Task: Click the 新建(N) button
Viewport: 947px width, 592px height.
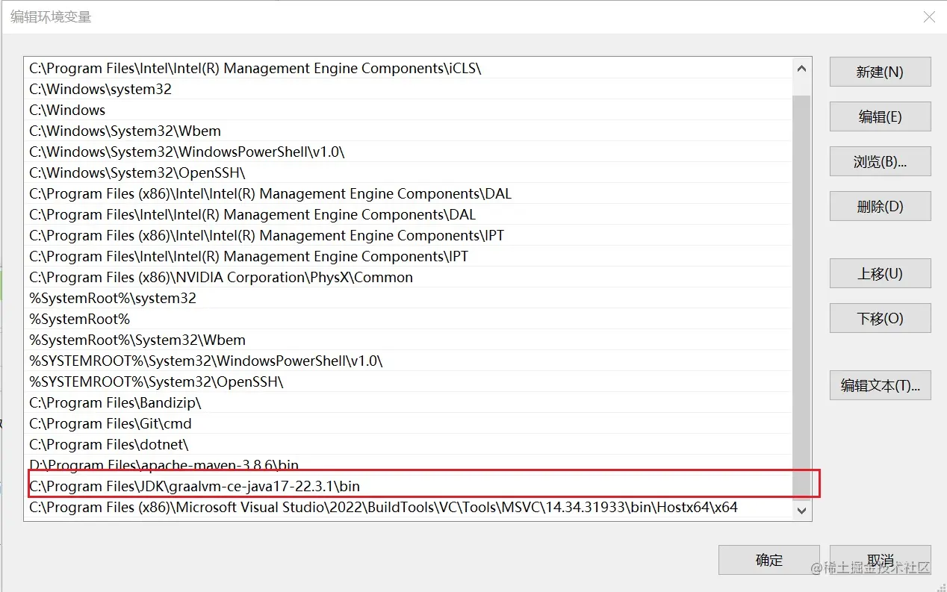Action: pyautogui.click(x=880, y=72)
